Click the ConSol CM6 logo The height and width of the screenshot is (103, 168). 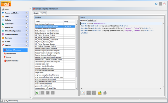pyautogui.click(x=6, y=4)
